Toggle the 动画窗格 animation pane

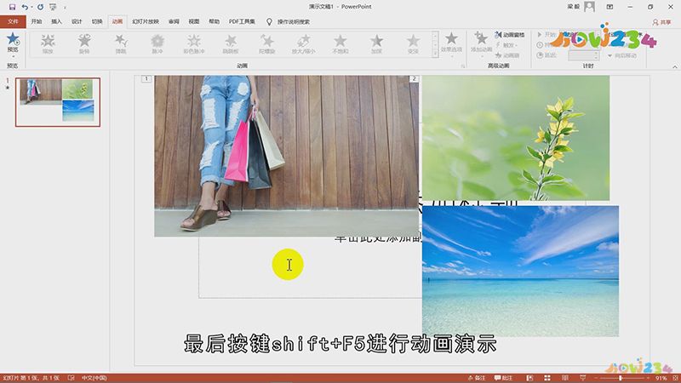click(x=510, y=34)
